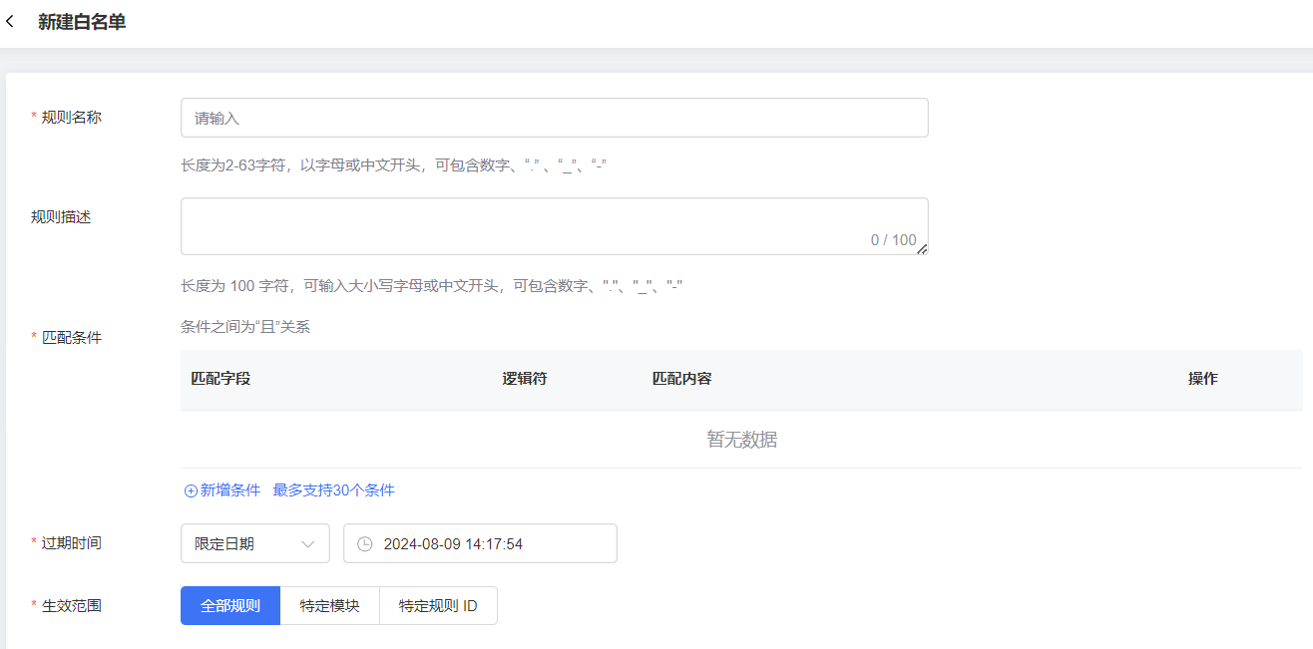1313x649 pixels.
Task: Click the resize handle of the 规则描述 textarea
Action: tap(922, 249)
